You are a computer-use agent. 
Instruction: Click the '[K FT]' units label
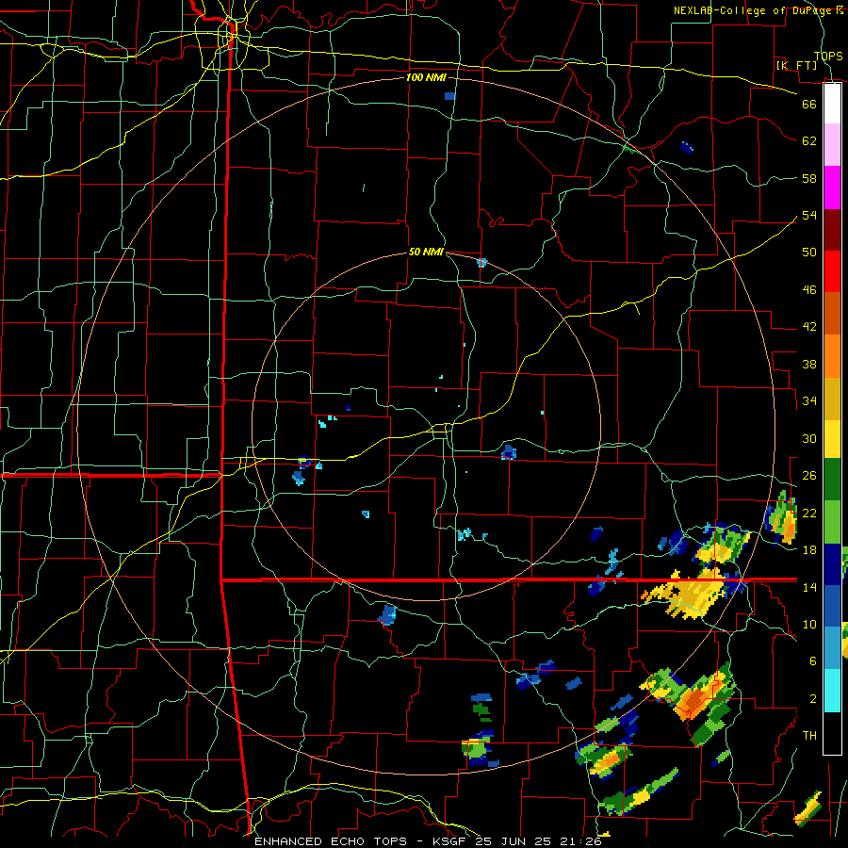point(796,65)
